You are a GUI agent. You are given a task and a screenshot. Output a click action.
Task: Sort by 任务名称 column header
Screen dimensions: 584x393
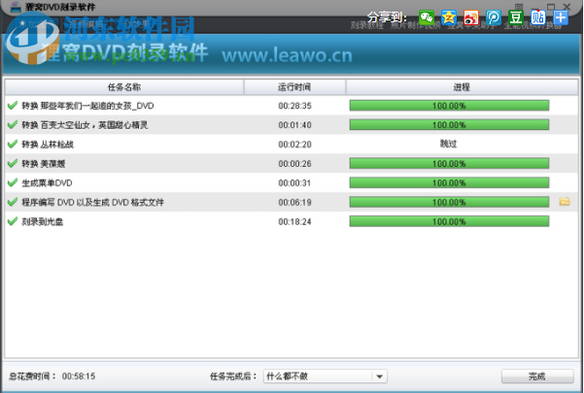click(124, 87)
